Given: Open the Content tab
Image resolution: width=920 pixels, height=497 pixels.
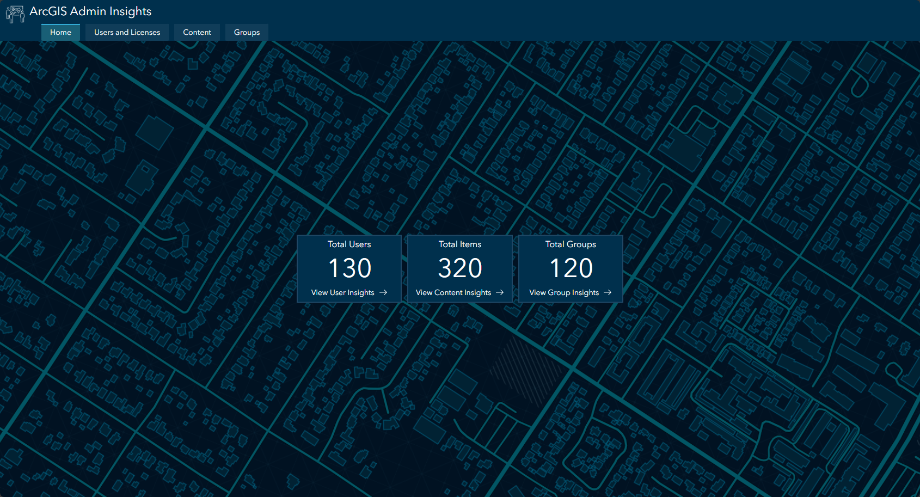Looking at the screenshot, I should coord(197,32).
